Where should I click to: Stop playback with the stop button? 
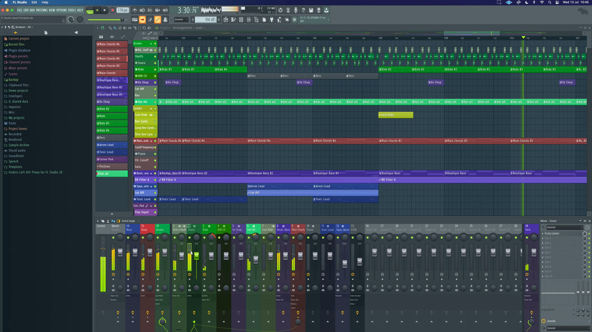105,10
